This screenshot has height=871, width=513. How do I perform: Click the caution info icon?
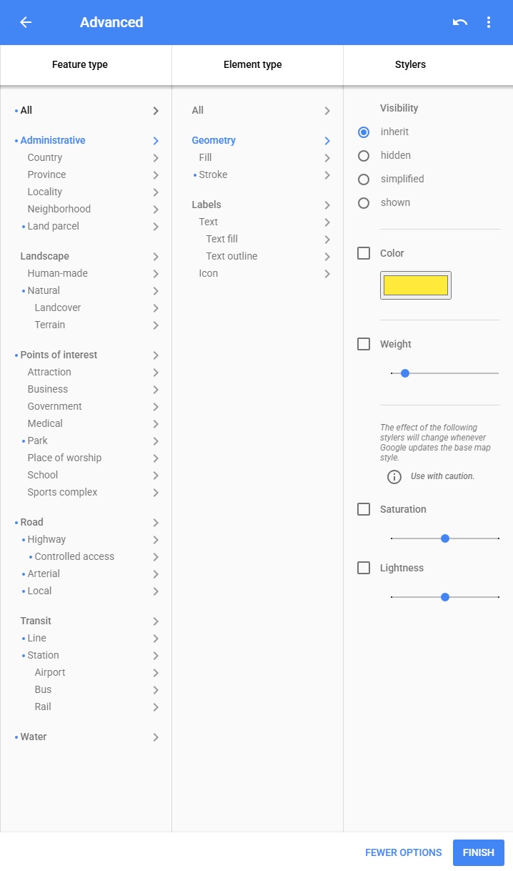(x=394, y=476)
